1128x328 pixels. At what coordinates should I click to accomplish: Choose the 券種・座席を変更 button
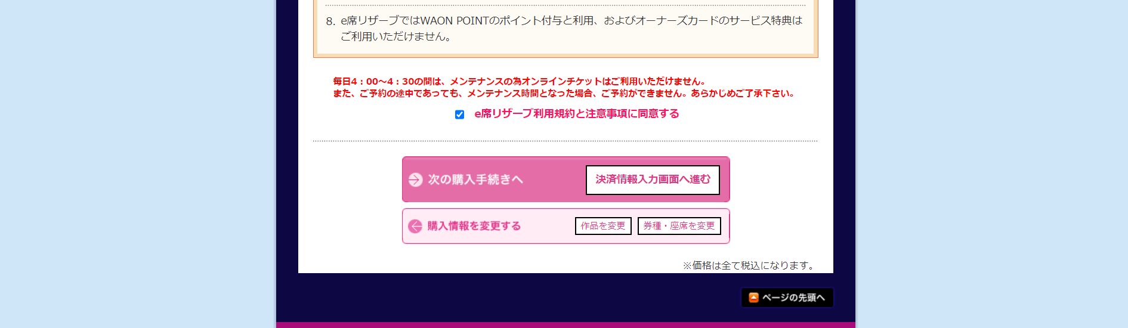click(679, 226)
